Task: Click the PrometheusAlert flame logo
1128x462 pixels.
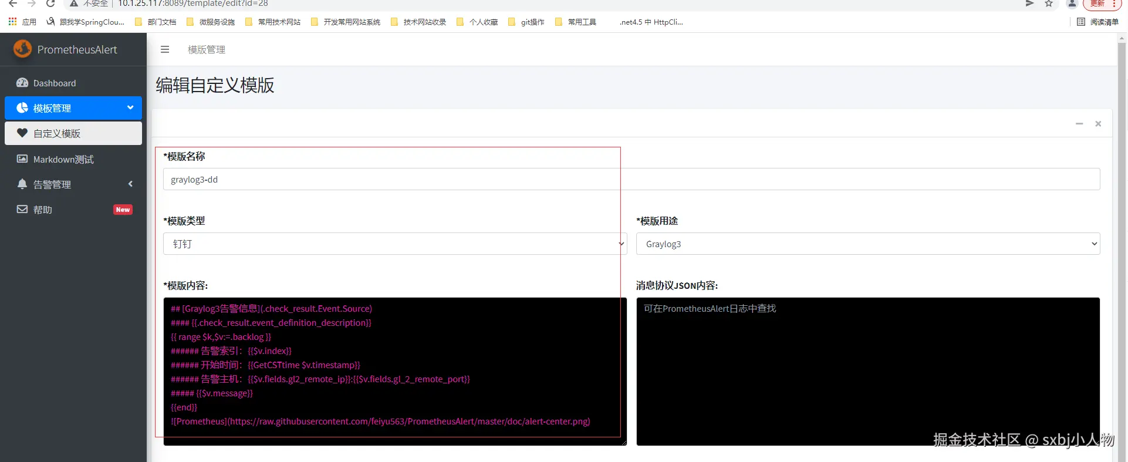Action: pos(23,49)
